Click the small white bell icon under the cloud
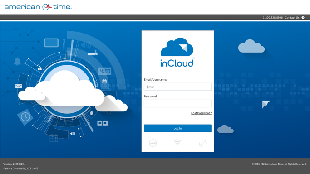The width and height of the screenshot is (310, 174). point(92,113)
